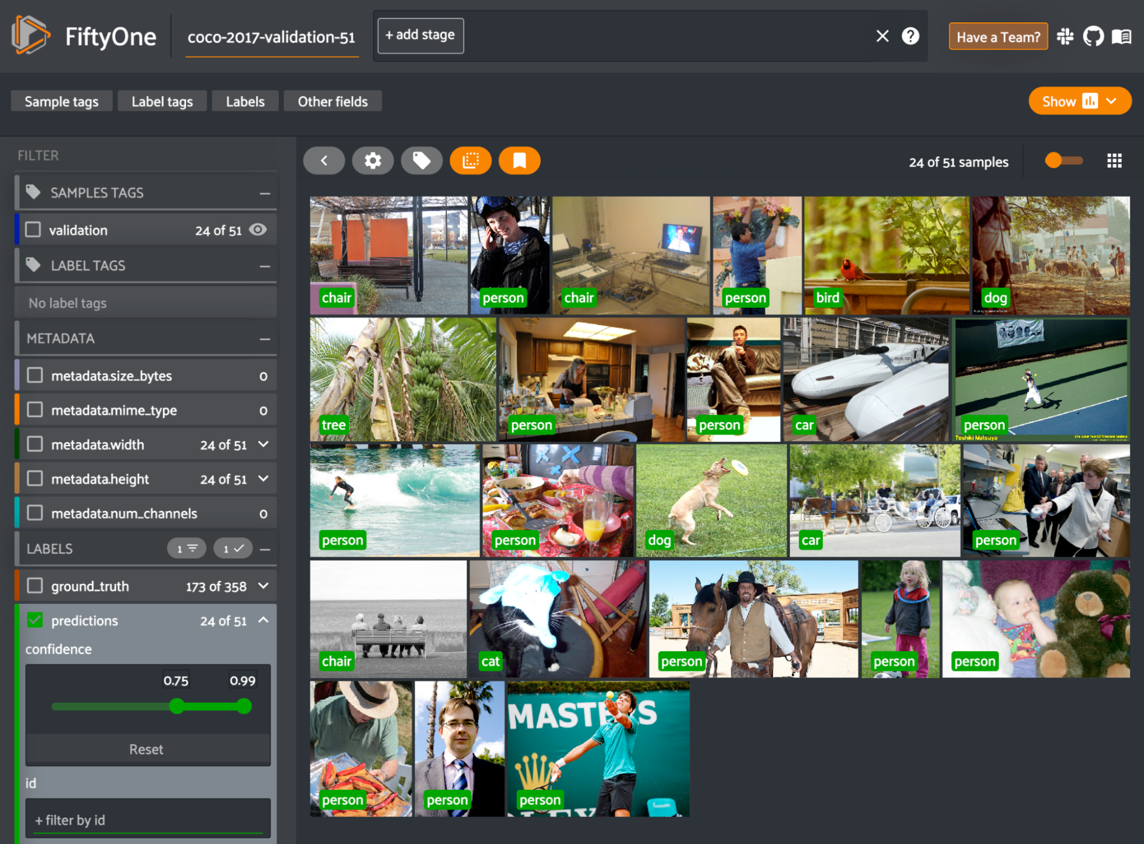Check the validation sample tag checkbox
Image resolution: width=1144 pixels, height=844 pixels.
(34, 230)
